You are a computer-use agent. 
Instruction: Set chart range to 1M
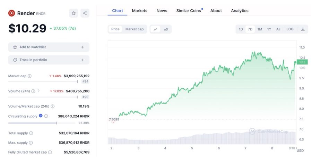260,29
